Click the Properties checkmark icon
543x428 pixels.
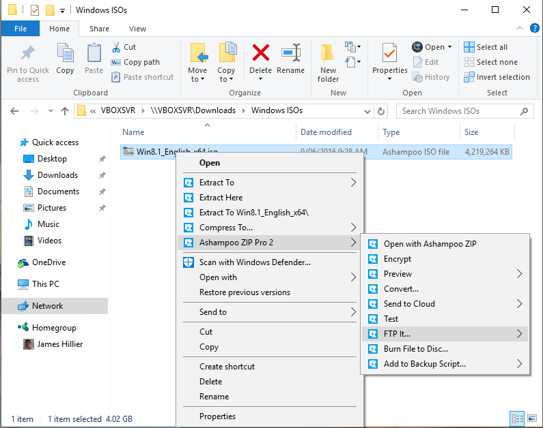pyautogui.click(x=389, y=53)
